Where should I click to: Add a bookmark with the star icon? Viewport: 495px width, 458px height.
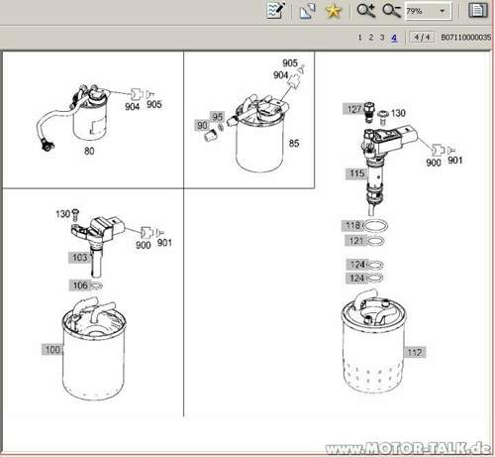(333, 11)
